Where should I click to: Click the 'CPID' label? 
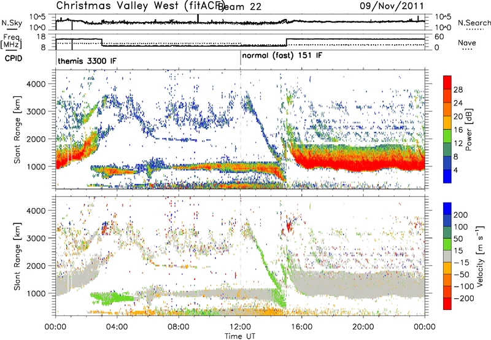click(14, 58)
